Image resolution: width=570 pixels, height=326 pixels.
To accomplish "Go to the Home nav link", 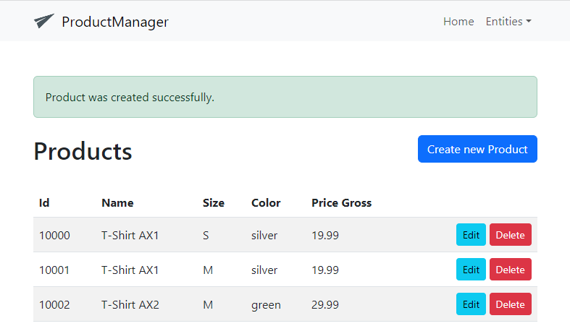I will tap(458, 22).
